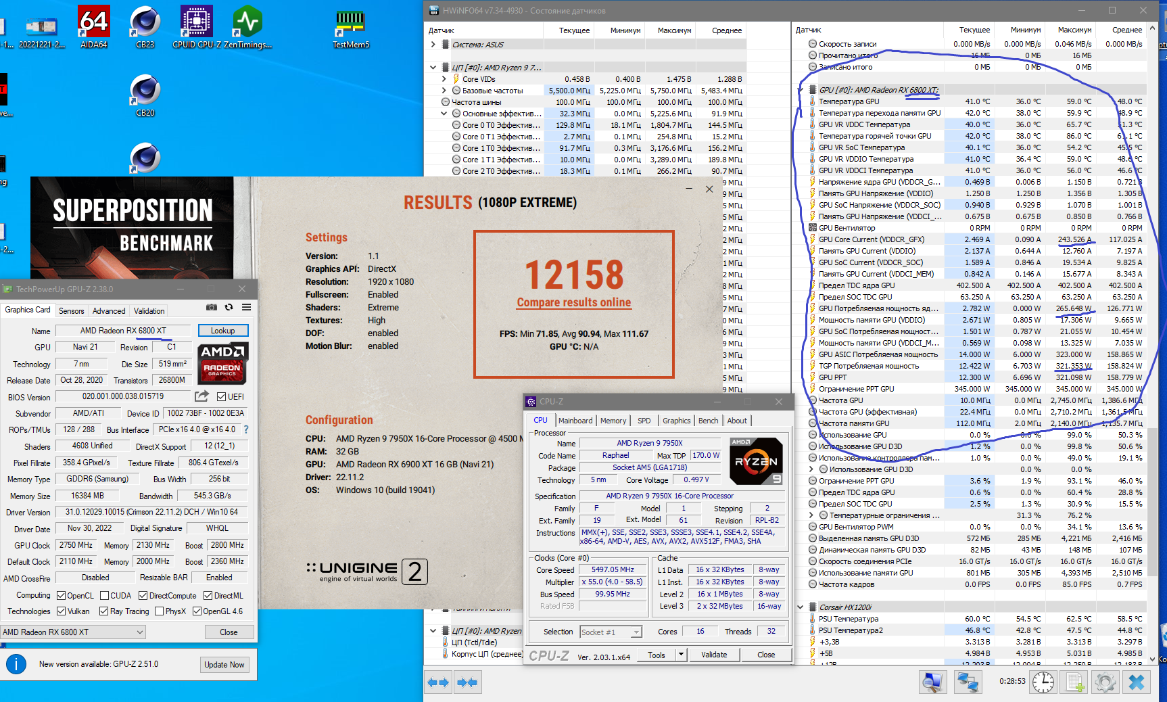The width and height of the screenshot is (1167, 702).
Task: Switch to the Sensors tab in GPU-Z
Action: coord(72,311)
